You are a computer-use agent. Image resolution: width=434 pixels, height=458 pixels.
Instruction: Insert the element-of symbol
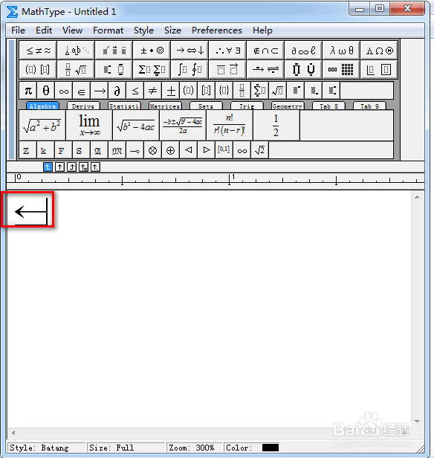[x=82, y=91]
